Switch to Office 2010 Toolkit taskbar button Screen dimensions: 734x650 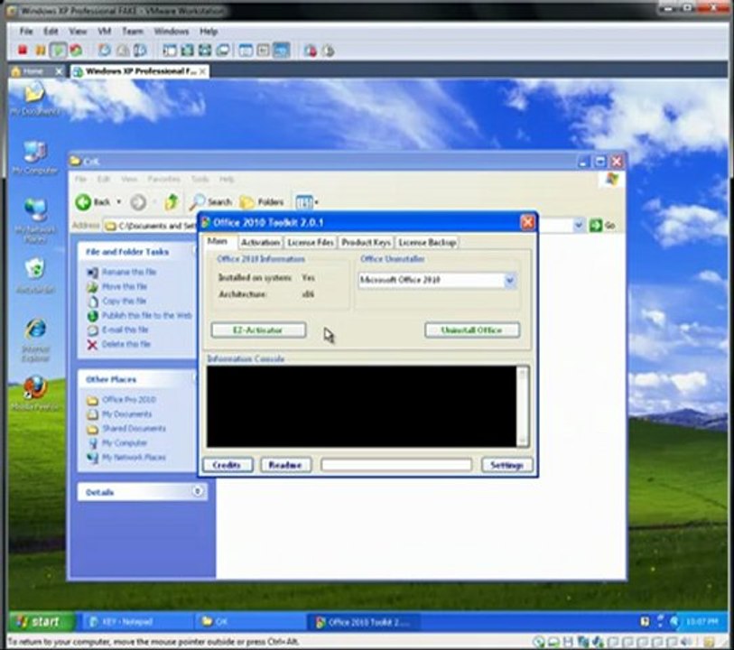(x=362, y=622)
